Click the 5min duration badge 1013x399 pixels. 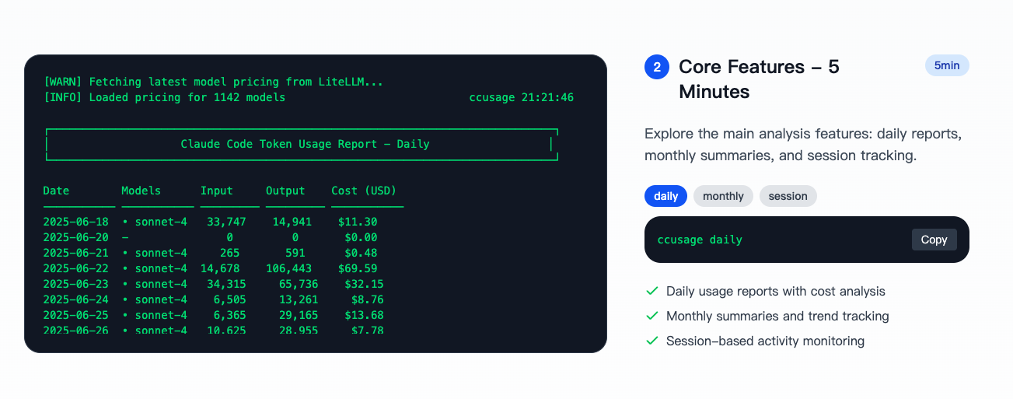[947, 65]
